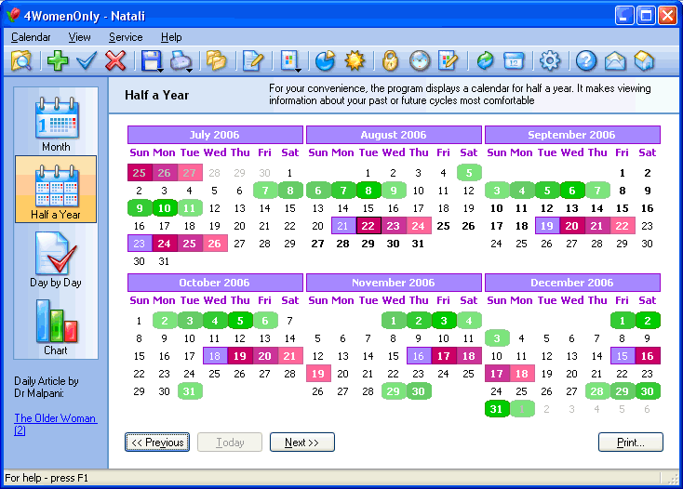Viewport: 683px width, 489px height.
Task: Select July 10 green day
Action: [x=164, y=208]
